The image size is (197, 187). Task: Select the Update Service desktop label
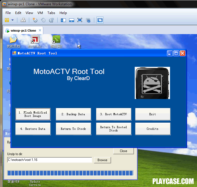[35, 183]
